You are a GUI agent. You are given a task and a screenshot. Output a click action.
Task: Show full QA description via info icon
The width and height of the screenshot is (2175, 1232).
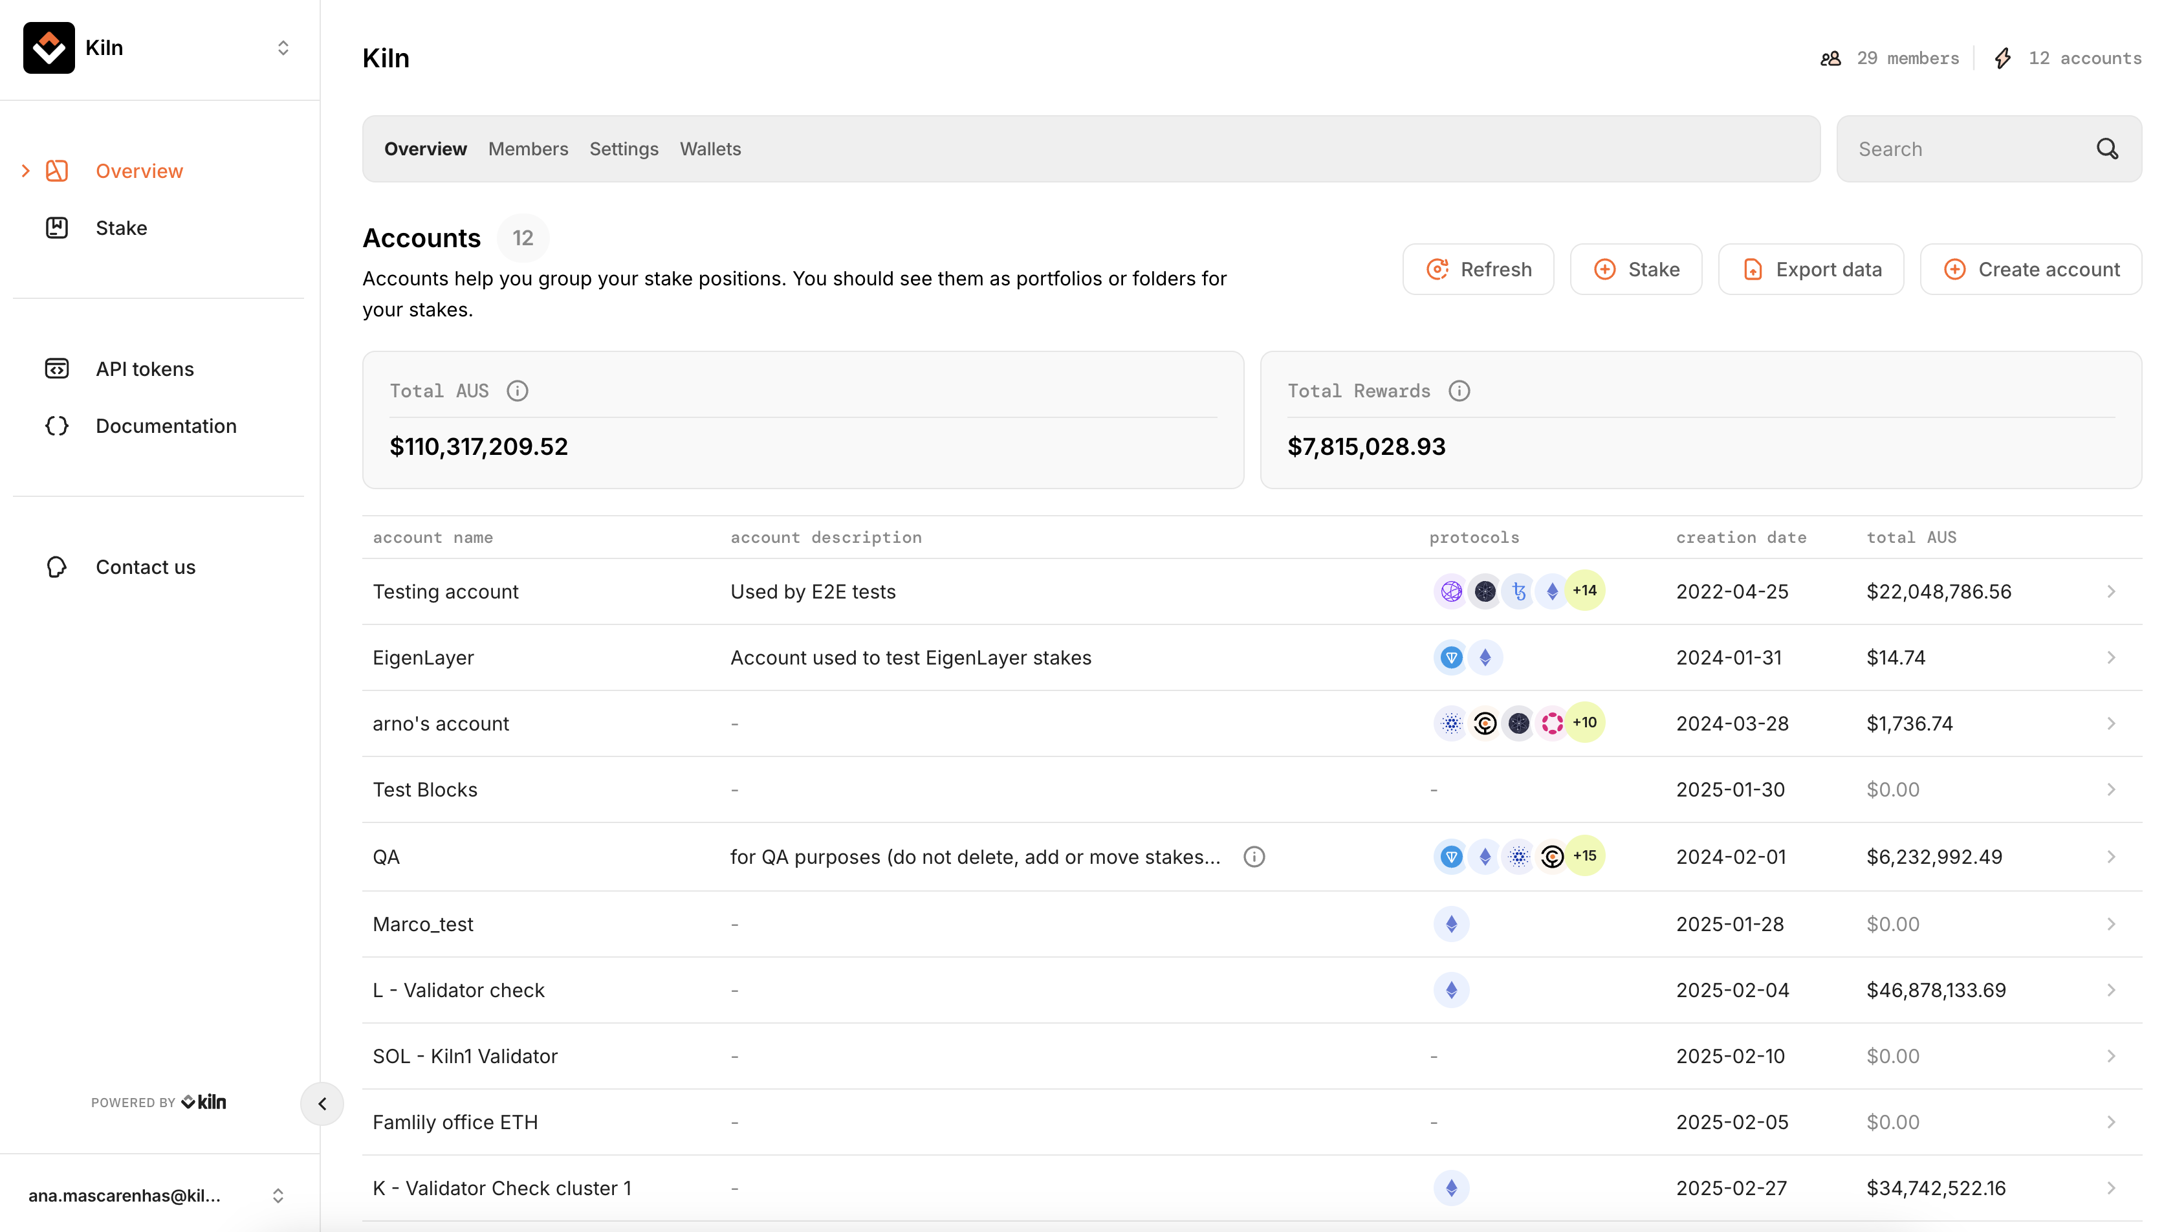[x=1254, y=857]
